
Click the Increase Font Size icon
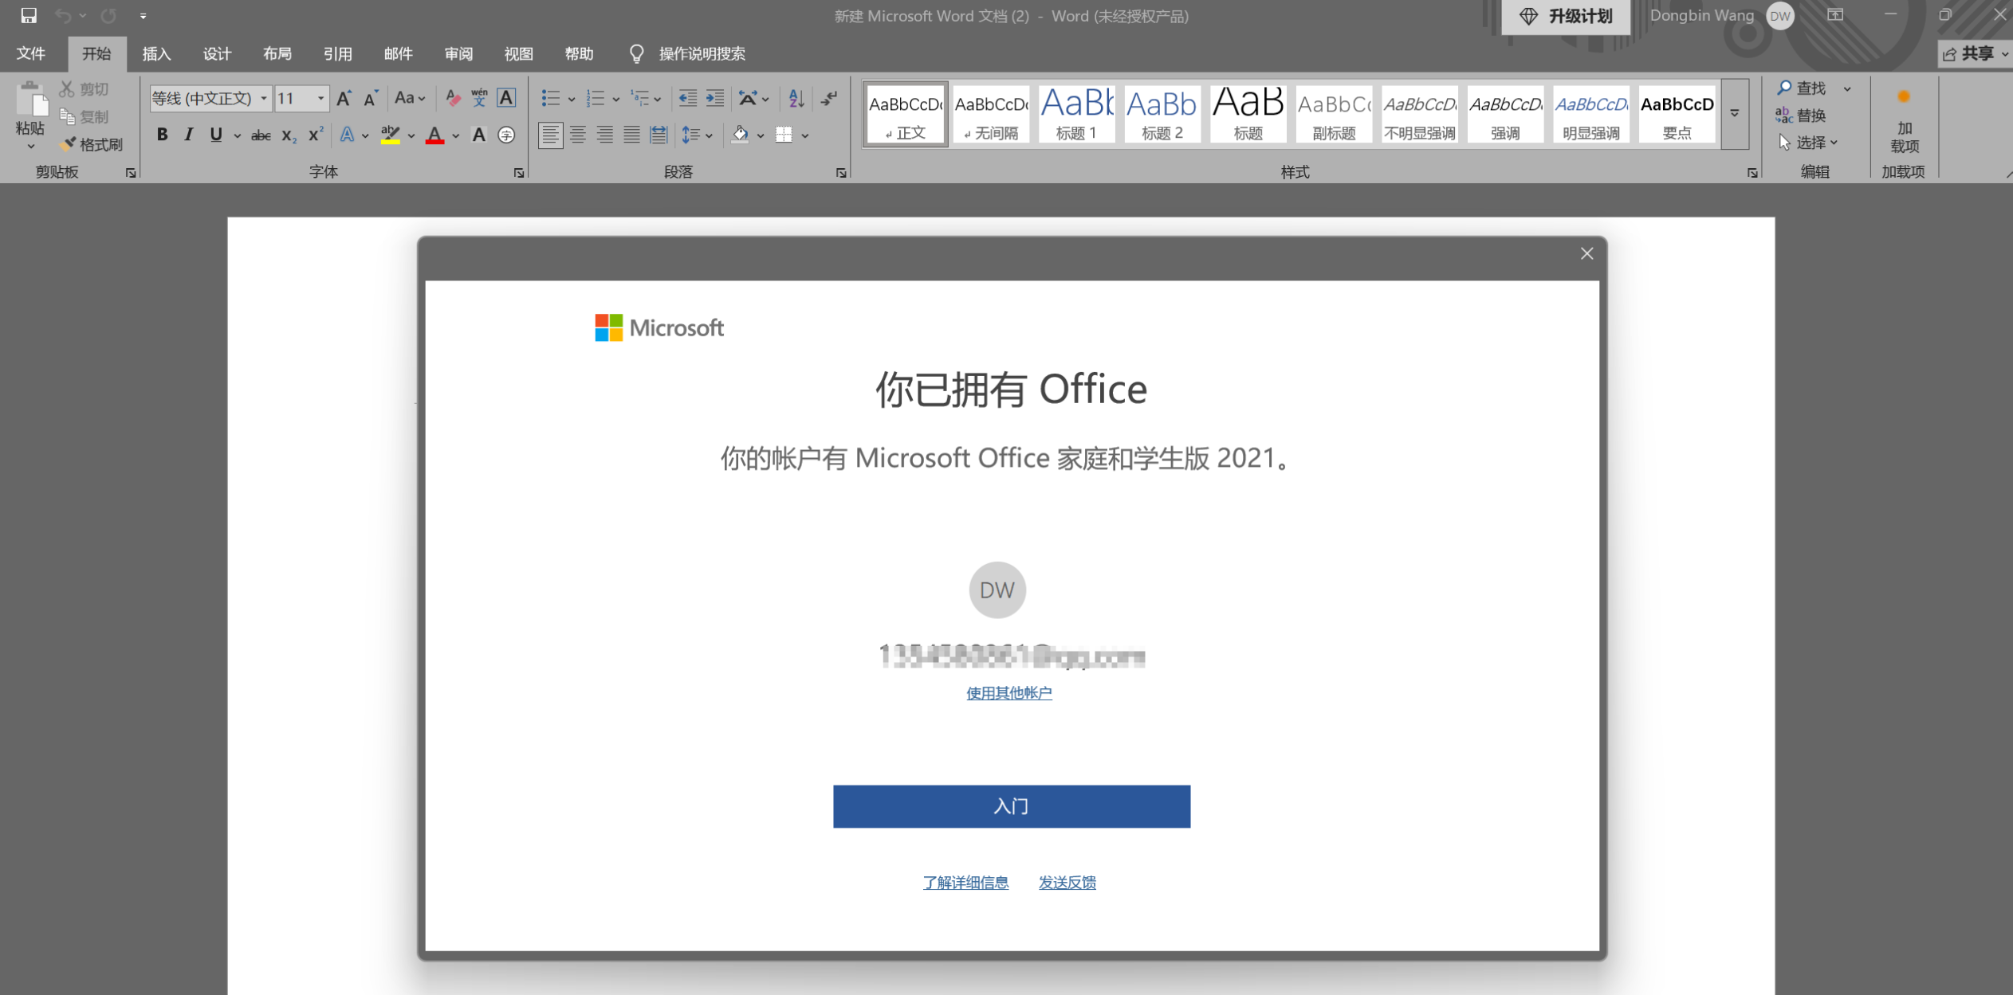(344, 98)
